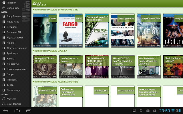Viewport: 183px width, 114px height.
Task: Select headphones icon beside Музыка
Action: coord(4,99)
